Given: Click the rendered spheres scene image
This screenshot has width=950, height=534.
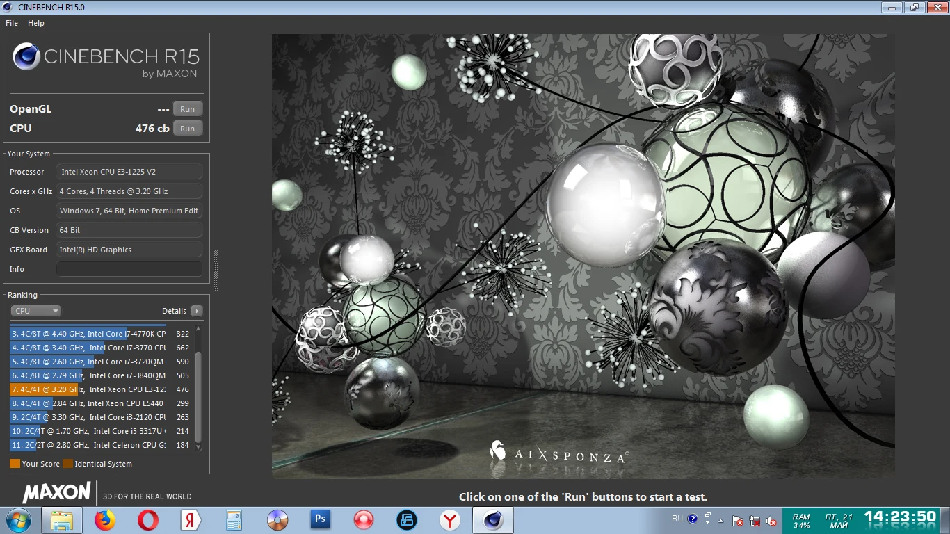Looking at the screenshot, I should (583, 257).
